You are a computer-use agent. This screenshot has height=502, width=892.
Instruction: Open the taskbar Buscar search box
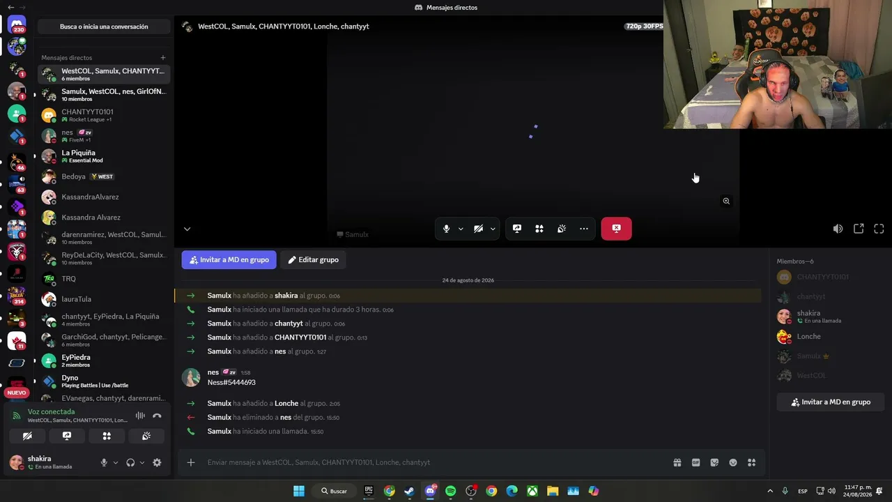tap(334, 491)
